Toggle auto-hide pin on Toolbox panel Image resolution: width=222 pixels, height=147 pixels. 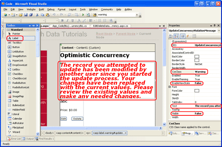[34, 26]
